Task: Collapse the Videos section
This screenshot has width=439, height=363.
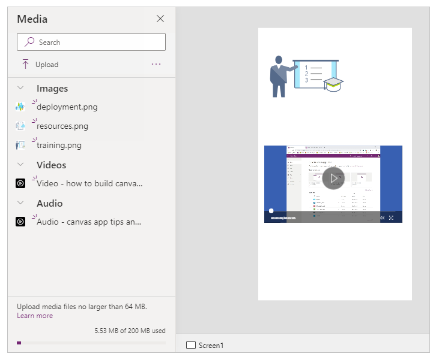Action: point(20,165)
